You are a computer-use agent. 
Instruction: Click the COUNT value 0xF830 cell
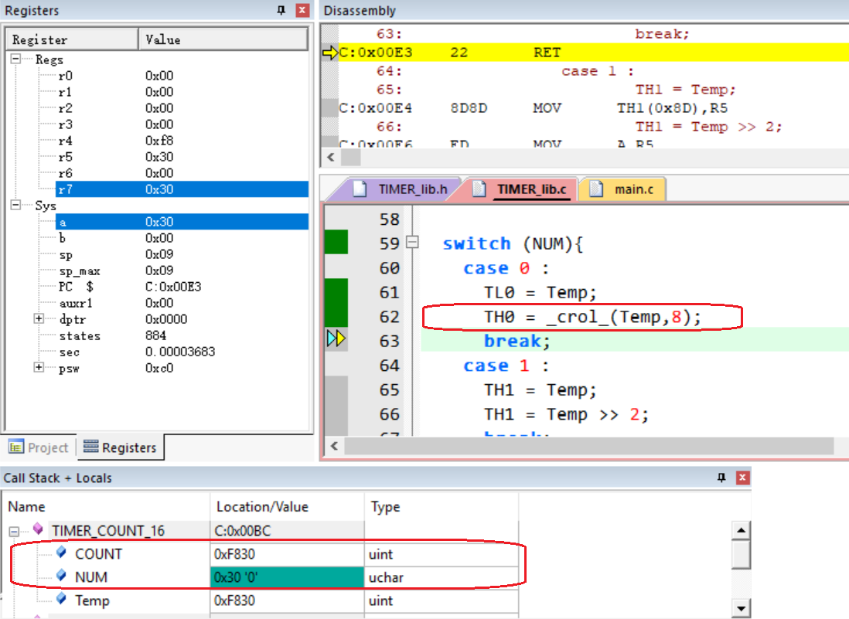pos(287,554)
